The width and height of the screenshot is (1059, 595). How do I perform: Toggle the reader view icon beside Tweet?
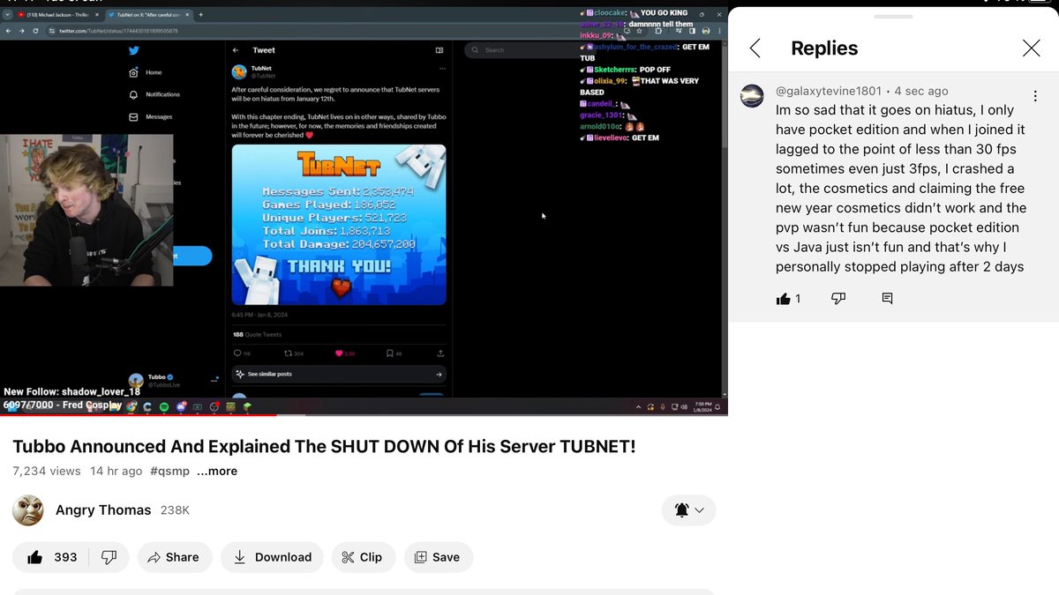pos(439,50)
